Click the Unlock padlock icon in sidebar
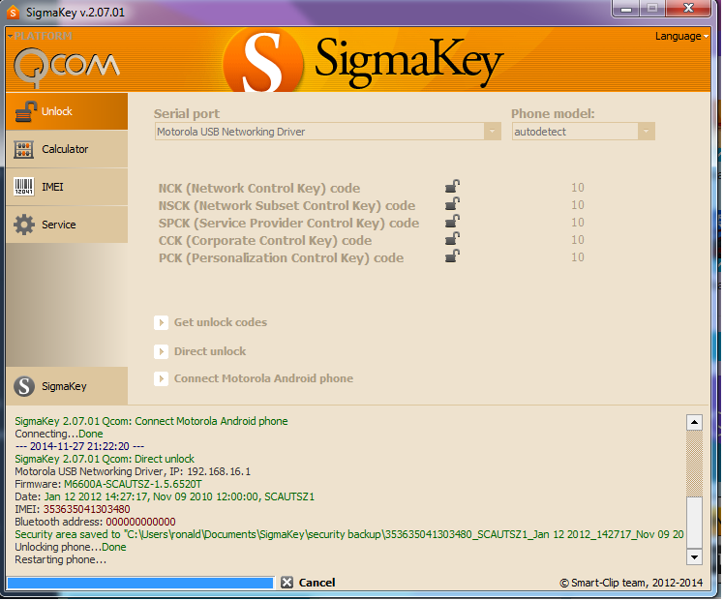The width and height of the screenshot is (724, 601). [x=25, y=112]
